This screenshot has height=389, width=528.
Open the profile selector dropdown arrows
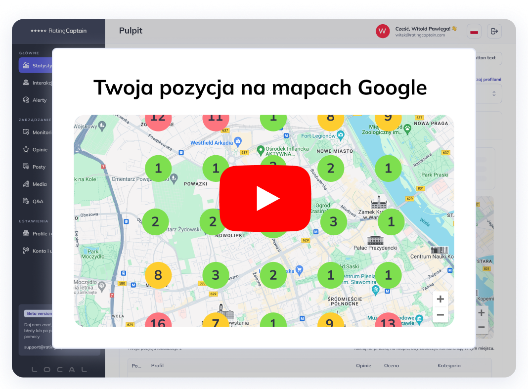click(494, 93)
